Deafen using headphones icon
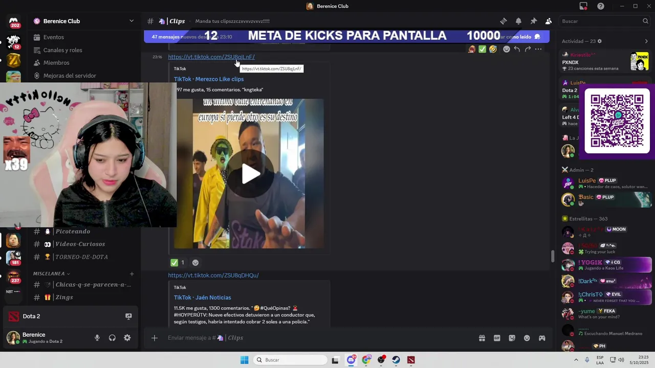 [x=112, y=338]
